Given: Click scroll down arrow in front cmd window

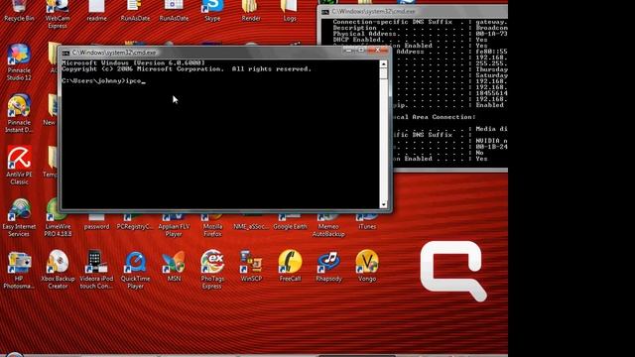Looking at the screenshot, I should [383, 204].
